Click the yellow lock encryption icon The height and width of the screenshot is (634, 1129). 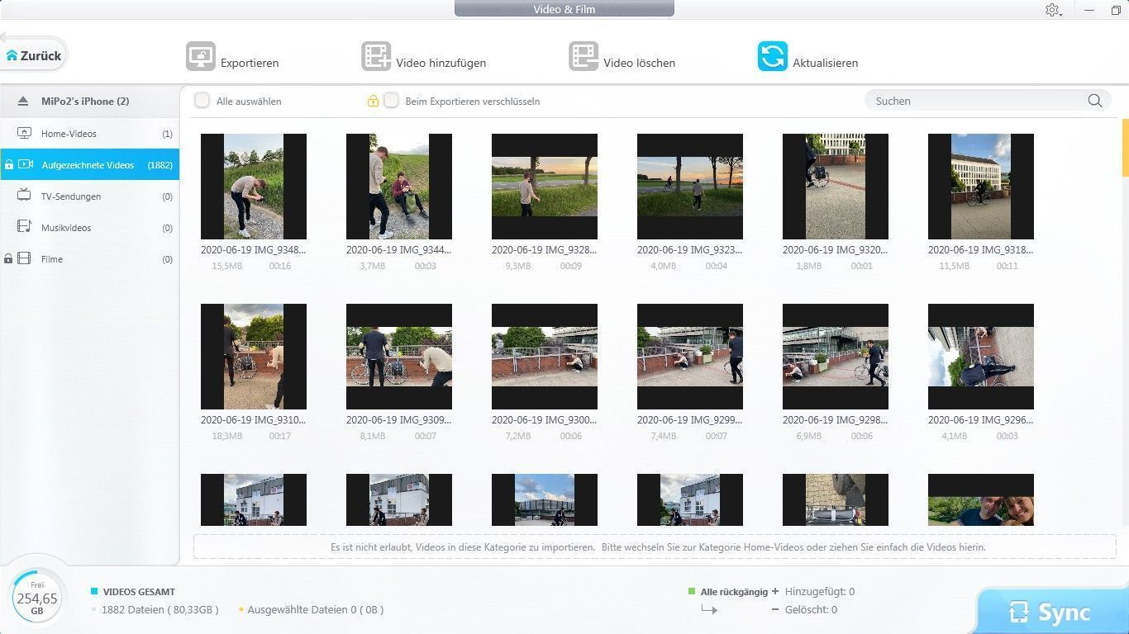point(373,102)
